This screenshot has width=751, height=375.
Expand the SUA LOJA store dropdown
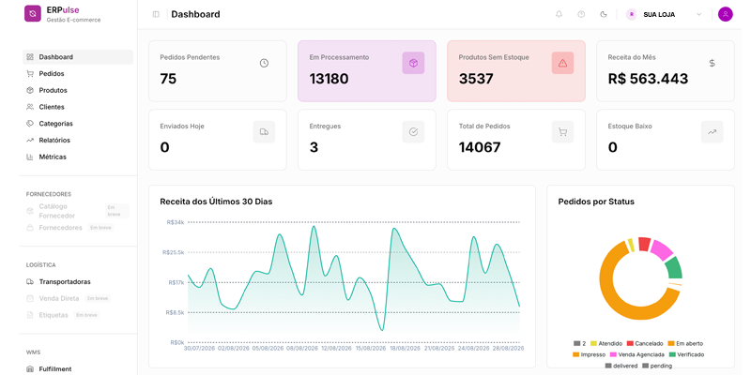pyautogui.click(x=665, y=14)
